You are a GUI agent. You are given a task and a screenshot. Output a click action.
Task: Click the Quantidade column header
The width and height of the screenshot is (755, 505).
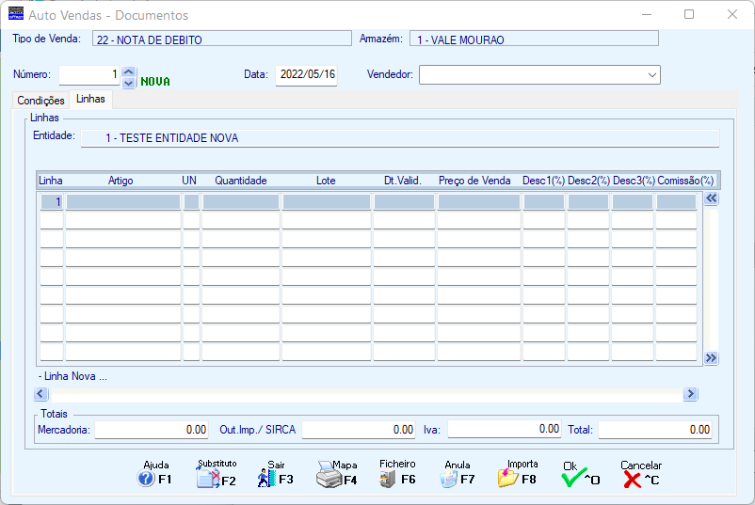click(x=241, y=181)
